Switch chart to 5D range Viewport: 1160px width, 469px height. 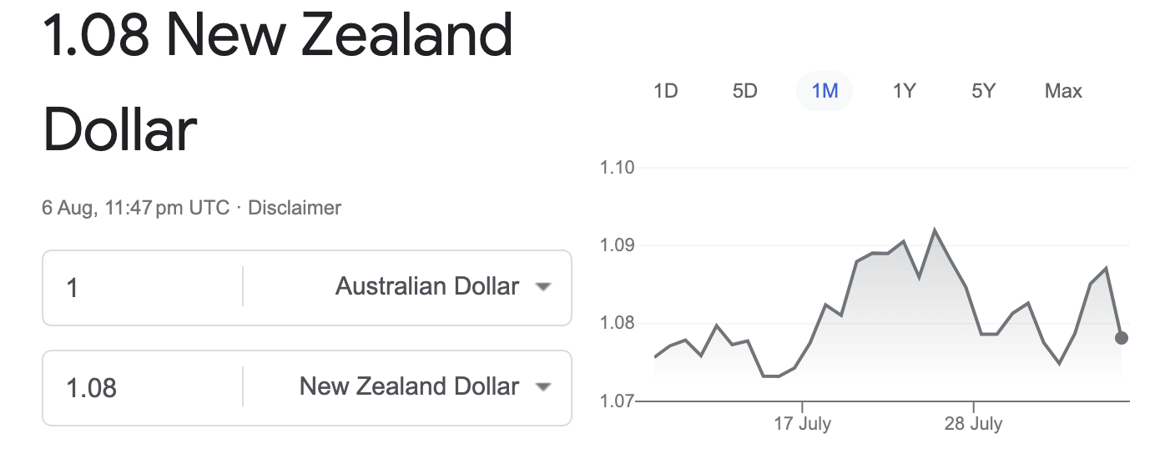pyautogui.click(x=744, y=91)
